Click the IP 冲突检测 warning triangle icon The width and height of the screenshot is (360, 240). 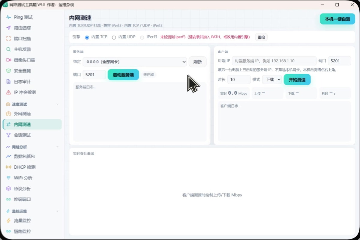(x=8, y=92)
